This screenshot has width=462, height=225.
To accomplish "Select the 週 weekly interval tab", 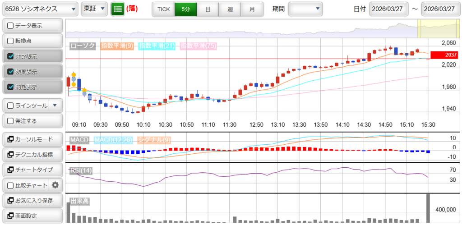I will [x=230, y=9].
